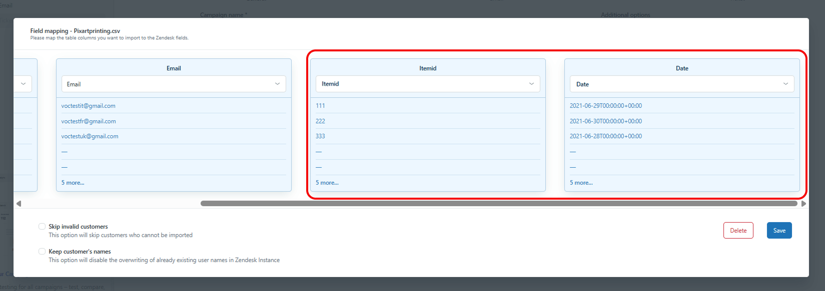The image size is (825, 291).
Task: Show 5 more rows in Date column
Action: [x=581, y=183]
